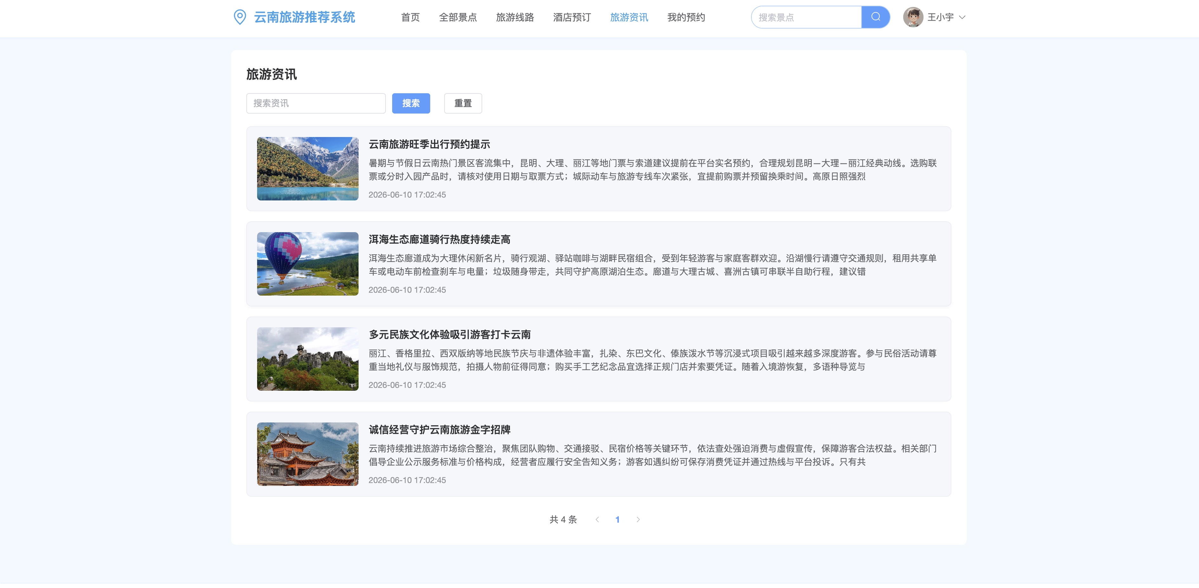Click the blue magnifier search icon button
1199x588 pixels.
[876, 17]
